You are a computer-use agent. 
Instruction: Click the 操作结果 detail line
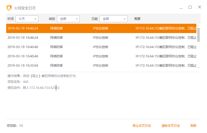pos(41,76)
